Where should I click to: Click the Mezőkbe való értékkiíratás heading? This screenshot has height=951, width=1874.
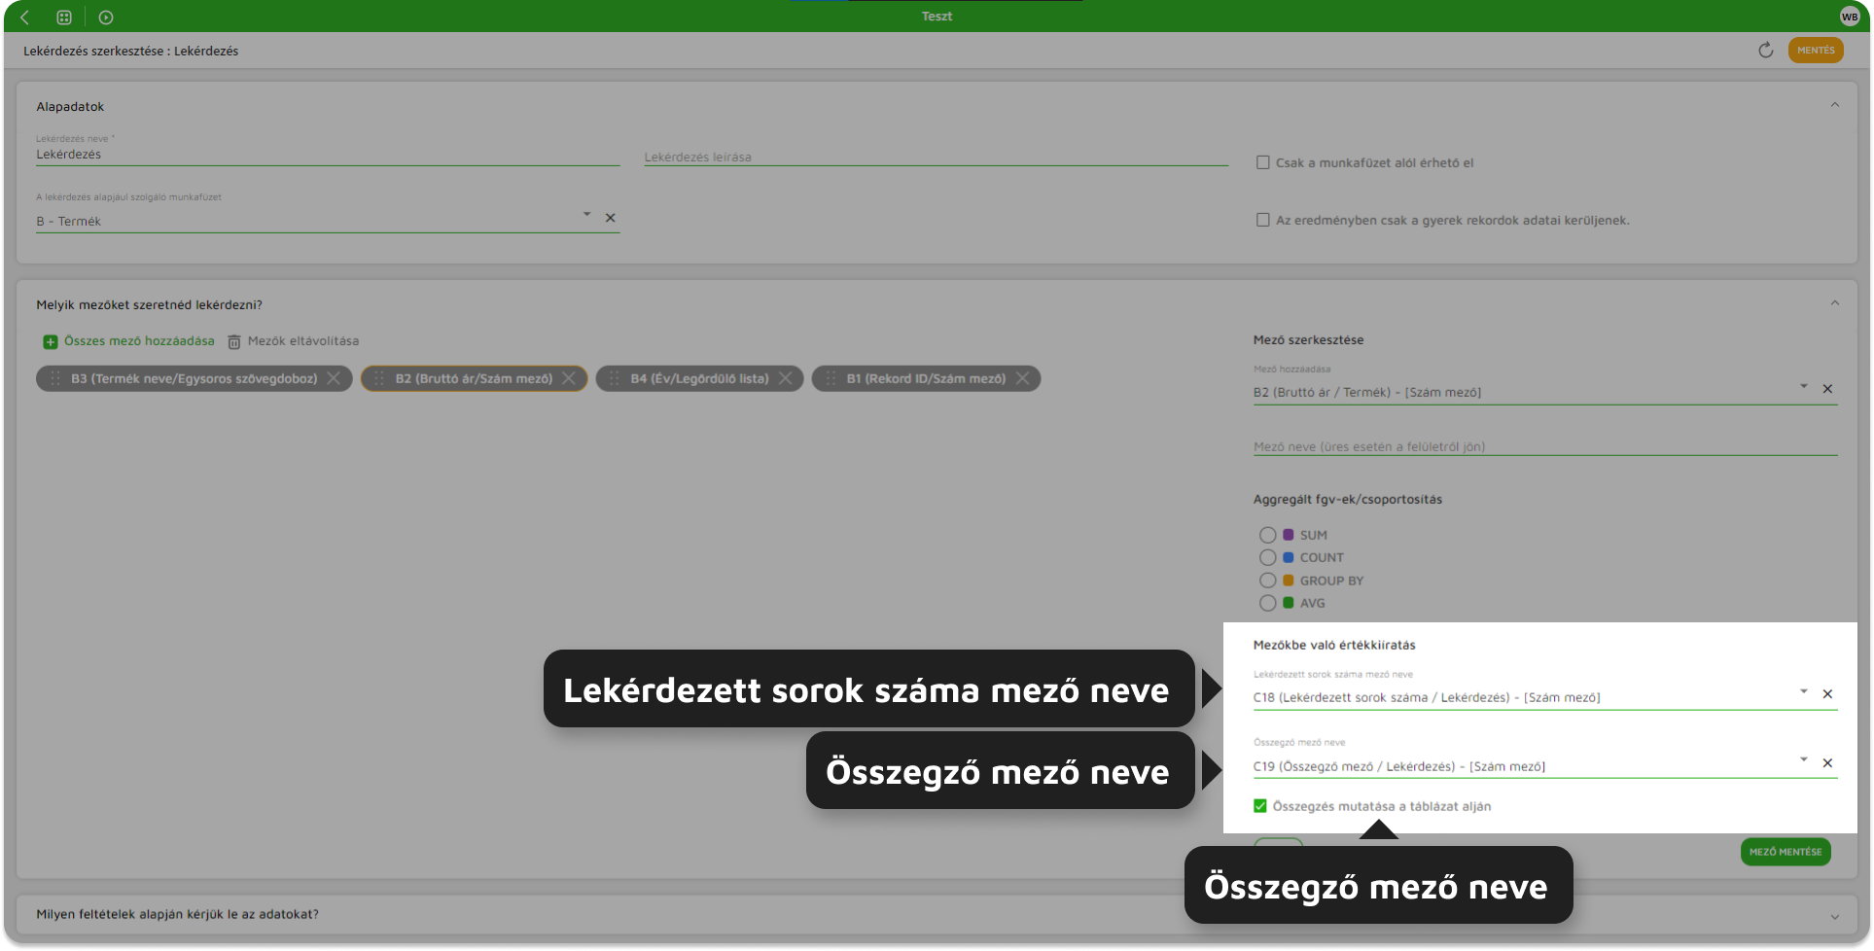(1334, 645)
